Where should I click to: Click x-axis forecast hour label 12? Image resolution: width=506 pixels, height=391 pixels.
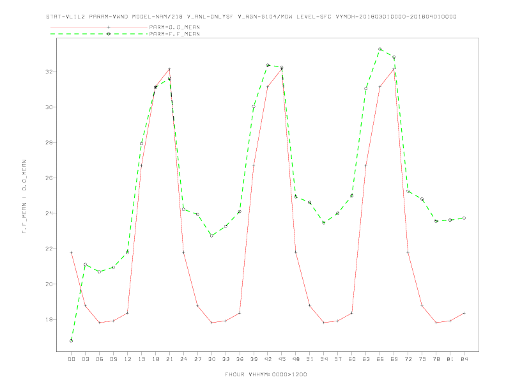click(x=128, y=359)
